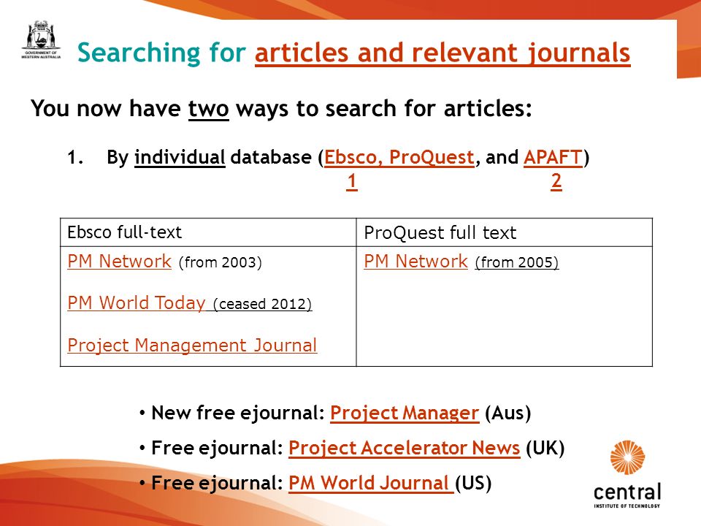
Task: Follow the numbered link '1' under Ebsco
Action: (352, 181)
